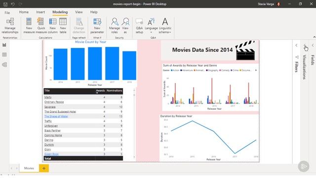The width and height of the screenshot is (316, 178).
Task: Save the report with the disk icon
Action: point(5,4)
